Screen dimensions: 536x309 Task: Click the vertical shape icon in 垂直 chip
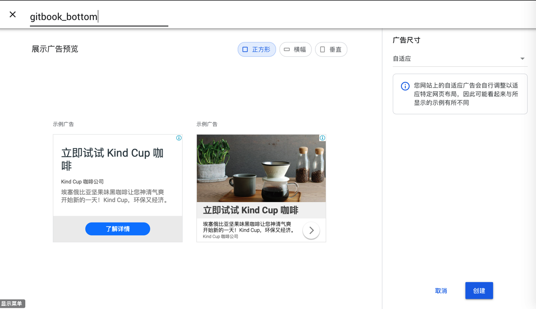click(322, 50)
